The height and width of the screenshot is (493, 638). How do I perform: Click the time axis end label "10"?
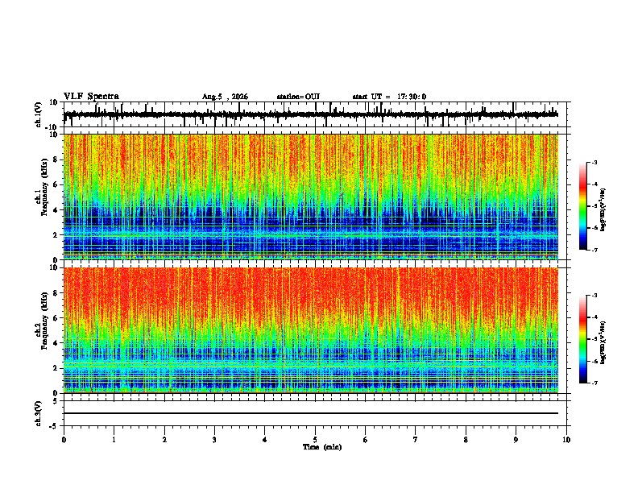tap(566, 440)
